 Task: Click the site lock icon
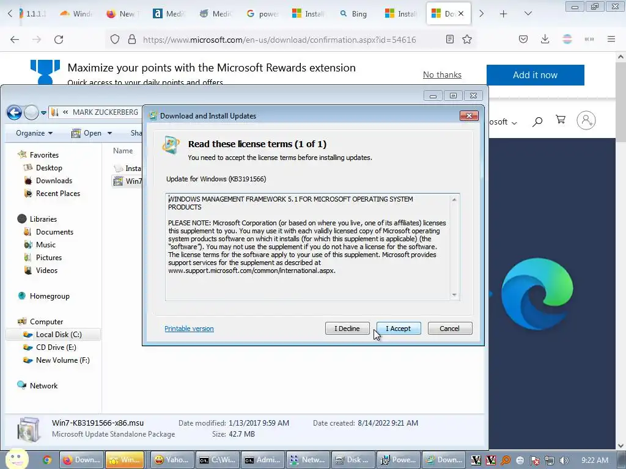point(132,40)
